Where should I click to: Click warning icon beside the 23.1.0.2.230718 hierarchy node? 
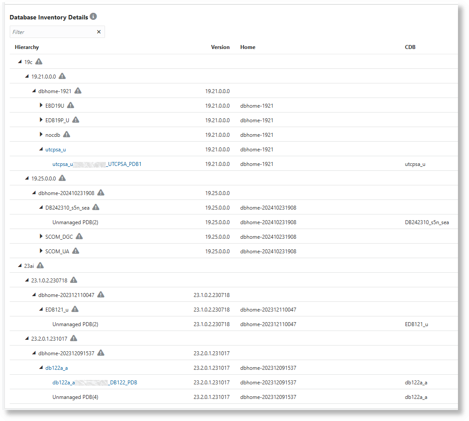pos(74,280)
